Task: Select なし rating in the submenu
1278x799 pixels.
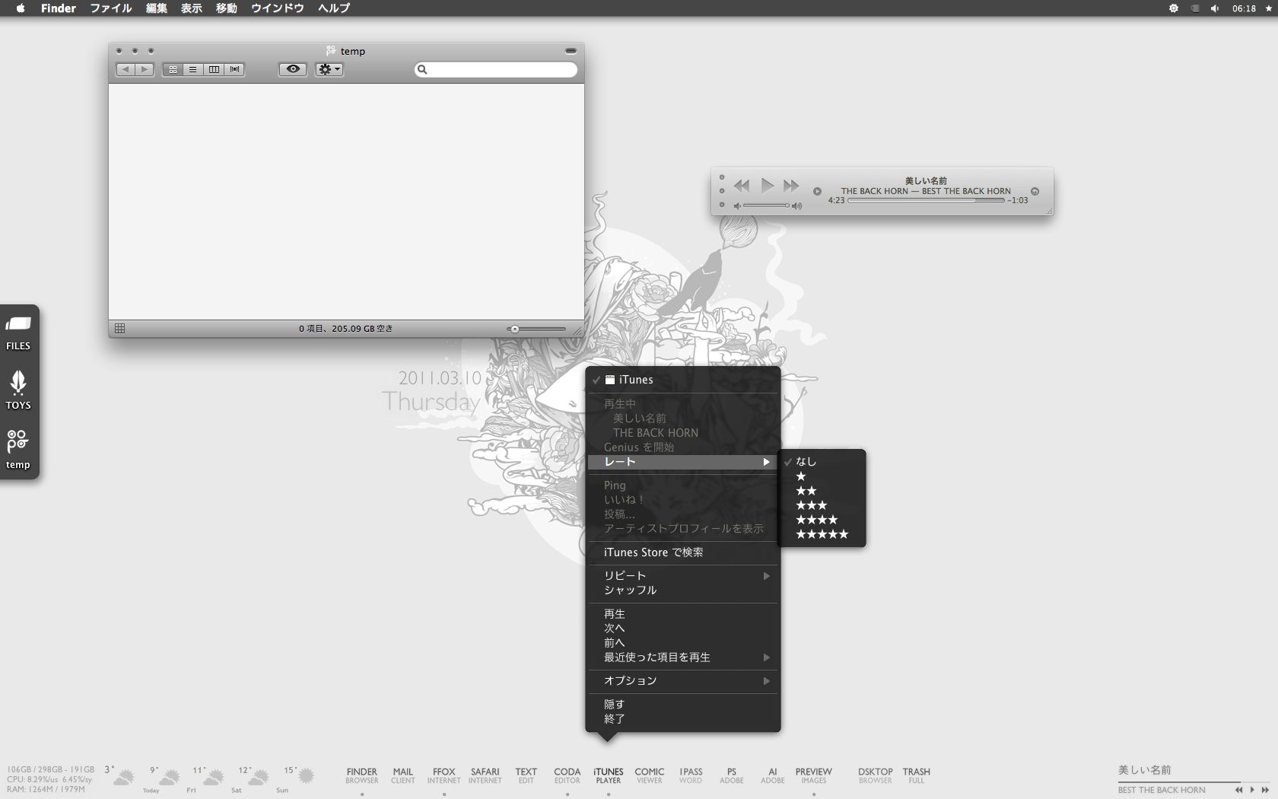Action: (822, 462)
